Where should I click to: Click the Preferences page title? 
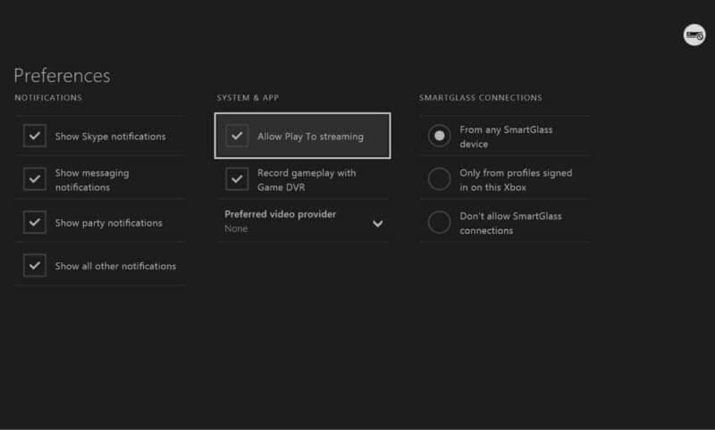pos(62,76)
